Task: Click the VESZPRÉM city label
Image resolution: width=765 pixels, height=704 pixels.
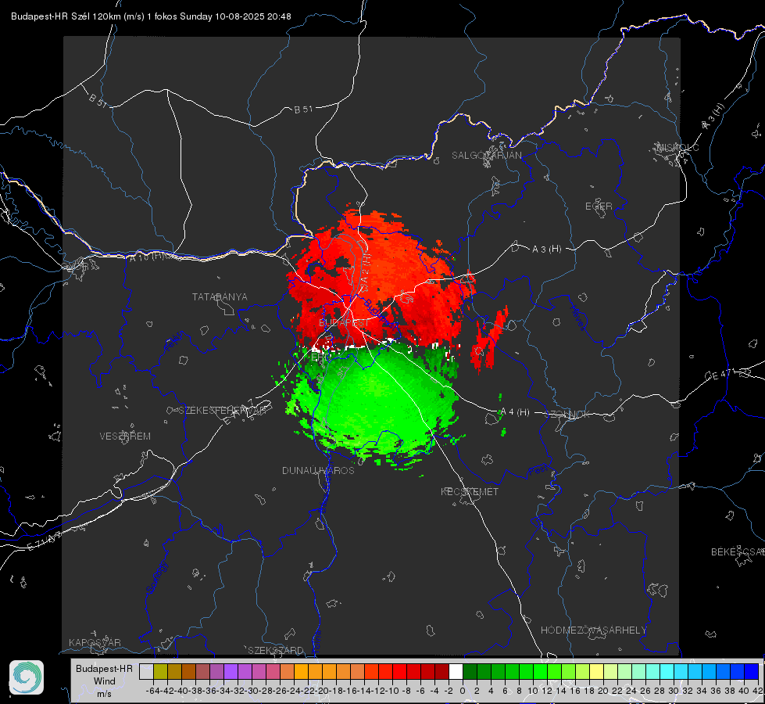Action: click(x=125, y=436)
